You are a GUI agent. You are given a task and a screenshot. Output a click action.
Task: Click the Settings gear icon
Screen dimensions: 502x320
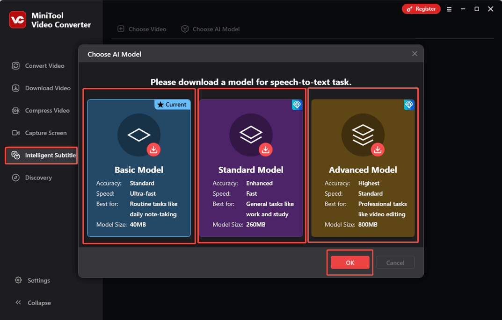pos(18,280)
